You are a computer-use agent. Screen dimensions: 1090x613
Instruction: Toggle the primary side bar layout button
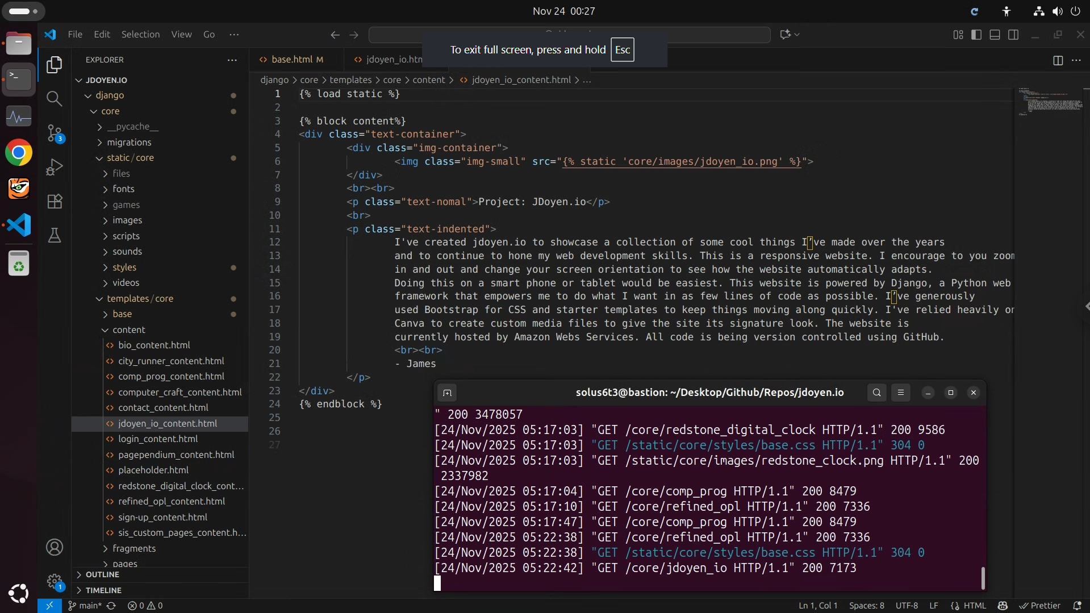(x=976, y=35)
